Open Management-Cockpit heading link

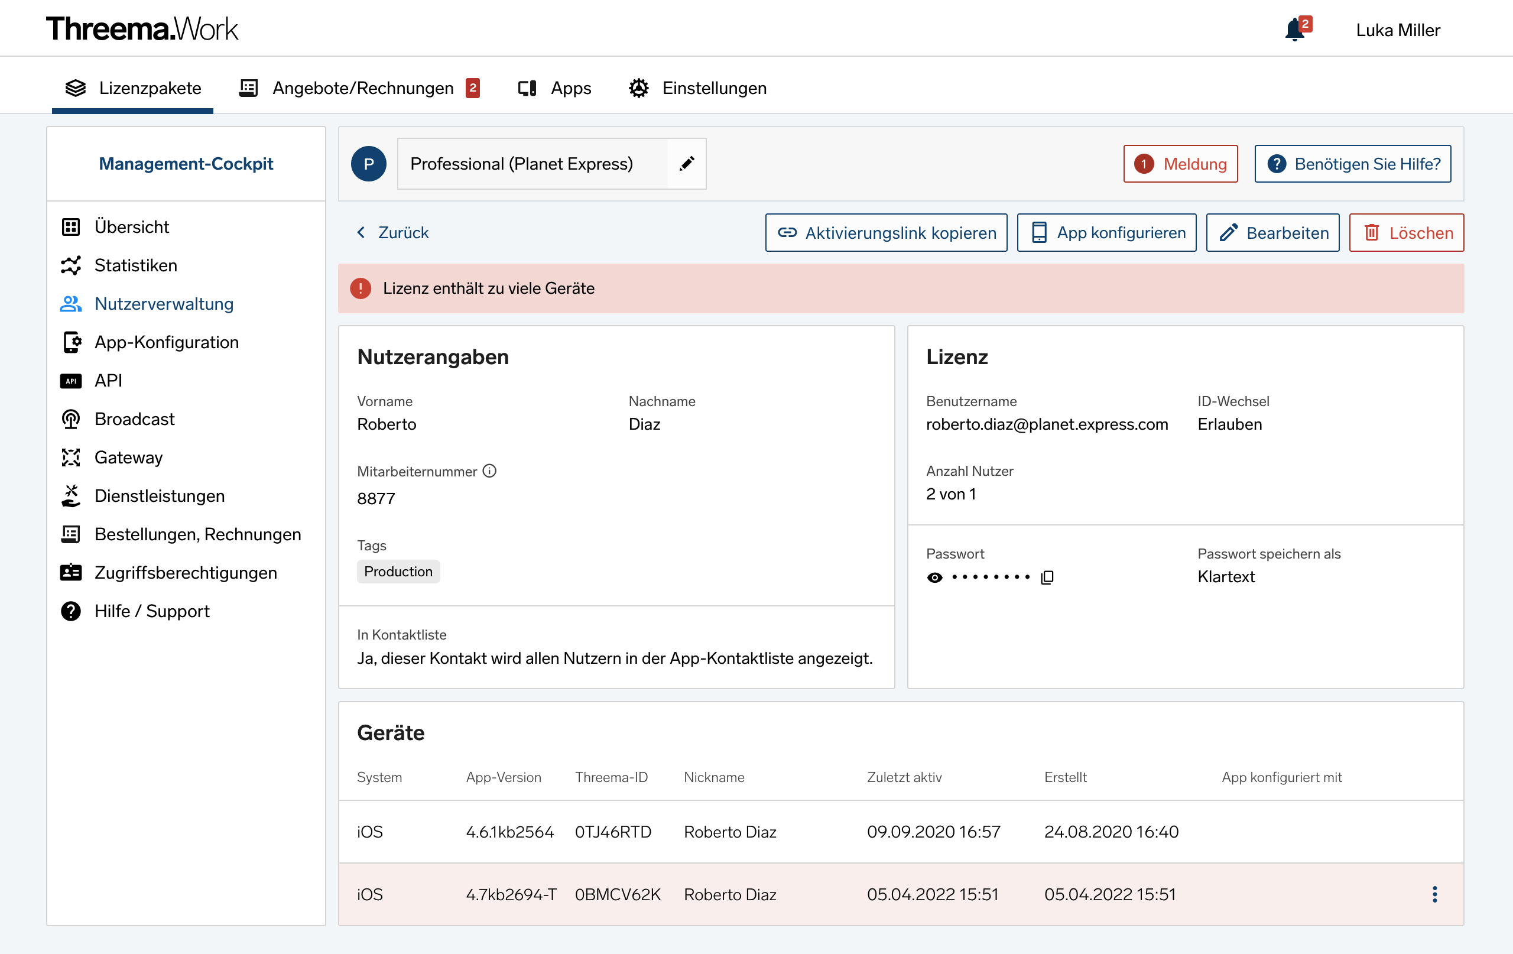(x=186, y=163)
